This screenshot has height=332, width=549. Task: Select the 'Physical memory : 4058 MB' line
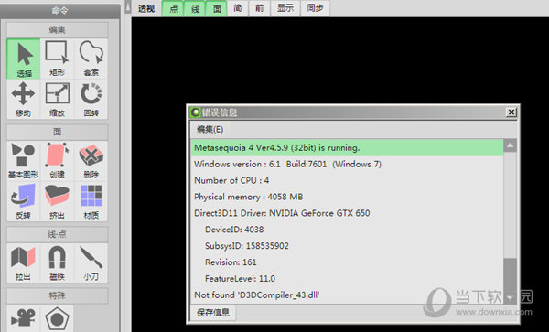pyautogui.click(x=347, y=197)
